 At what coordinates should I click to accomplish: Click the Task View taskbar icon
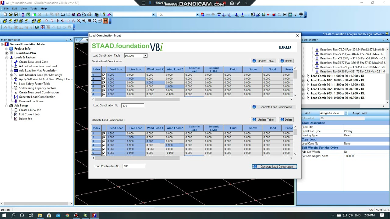(x=31, y=215)
